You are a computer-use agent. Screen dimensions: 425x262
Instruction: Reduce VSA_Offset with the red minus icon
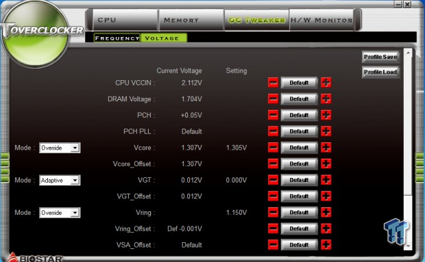(x=273, y=245)
